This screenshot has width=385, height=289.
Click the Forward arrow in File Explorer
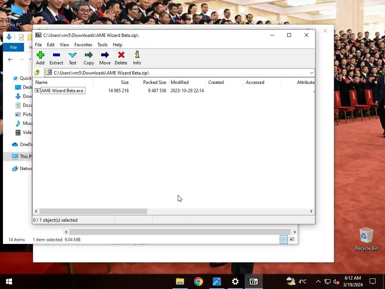(x=21, y=59)
